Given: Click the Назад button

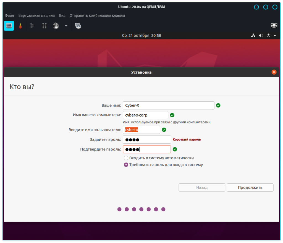Looking at the screenshot, I should click(202, 187).
